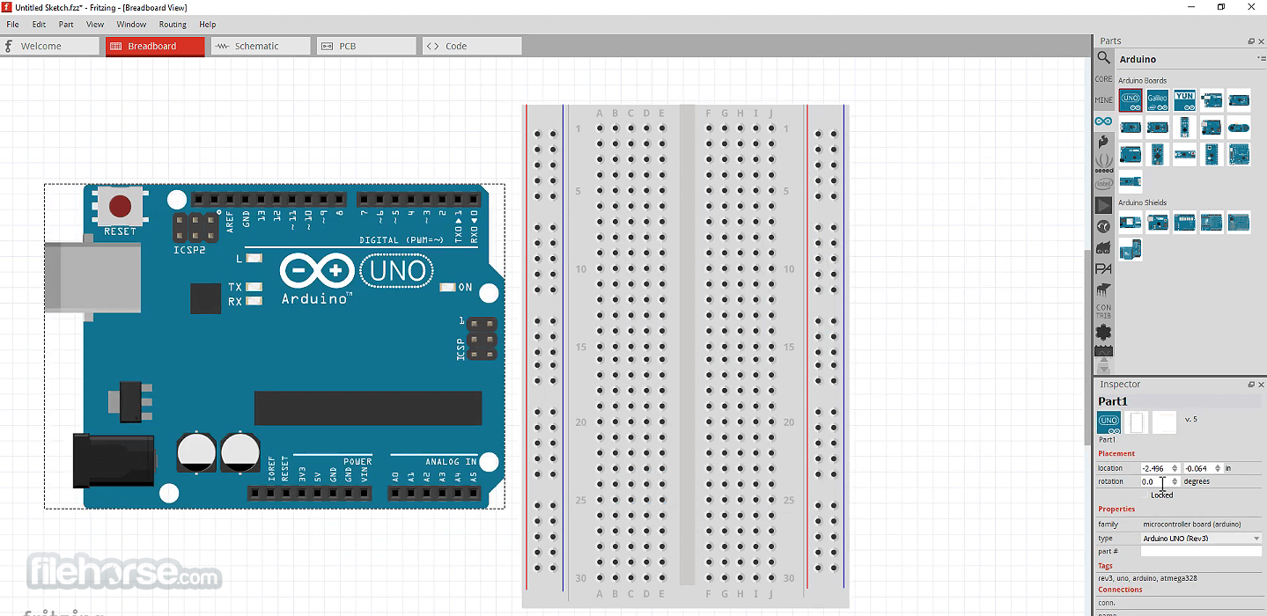Click the Arduino USB connector
This screenshot has width=1267, height=616.
coord(92,278)
